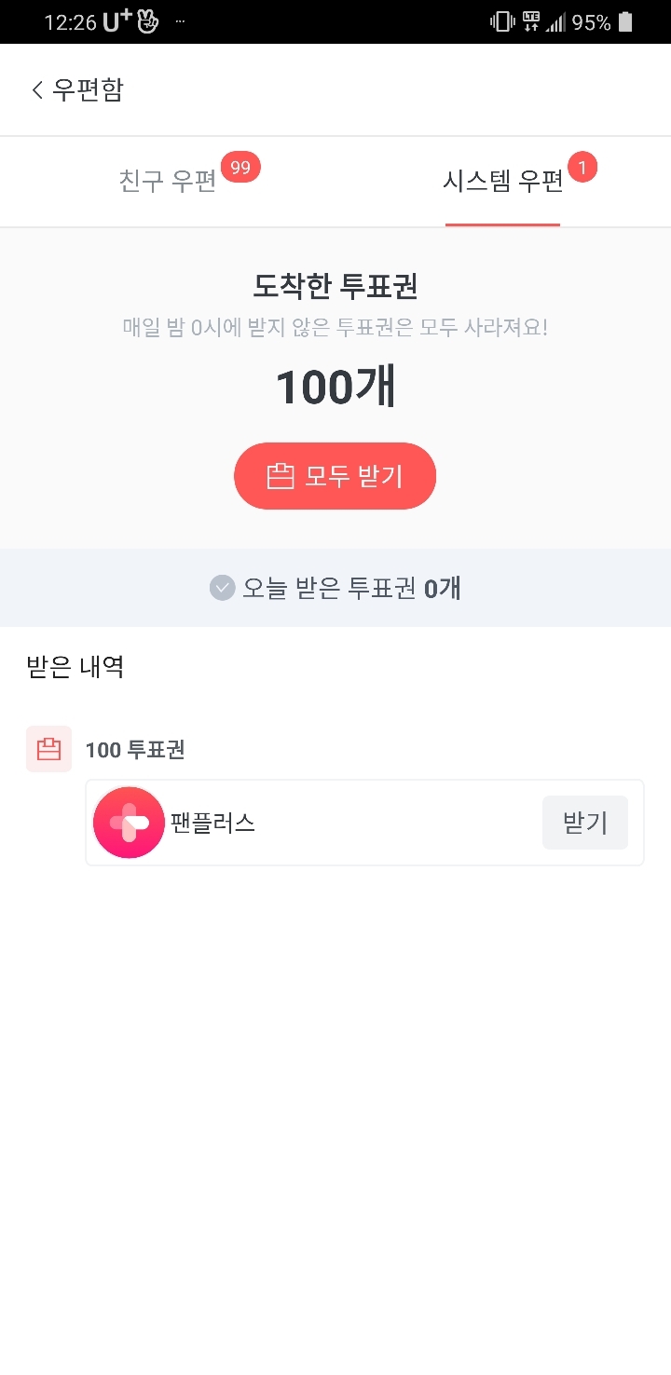Screen dimensions: 671x1375
Task: Switch to the 친구 우편 tab
Action: point(169,182)
